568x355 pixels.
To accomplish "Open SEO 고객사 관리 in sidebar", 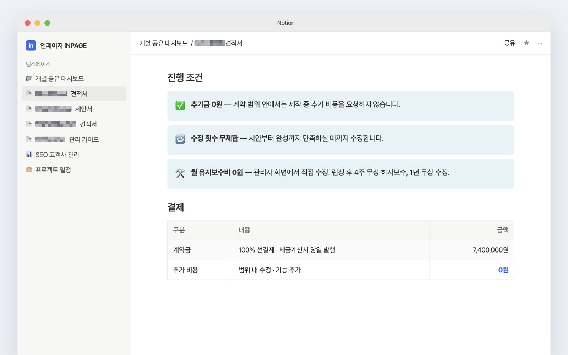I will [74, 155].
